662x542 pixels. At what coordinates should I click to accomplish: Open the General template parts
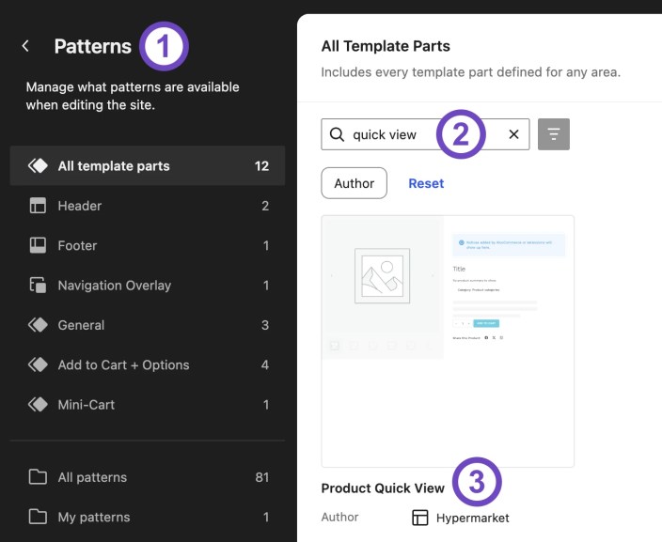coord(148,325)
